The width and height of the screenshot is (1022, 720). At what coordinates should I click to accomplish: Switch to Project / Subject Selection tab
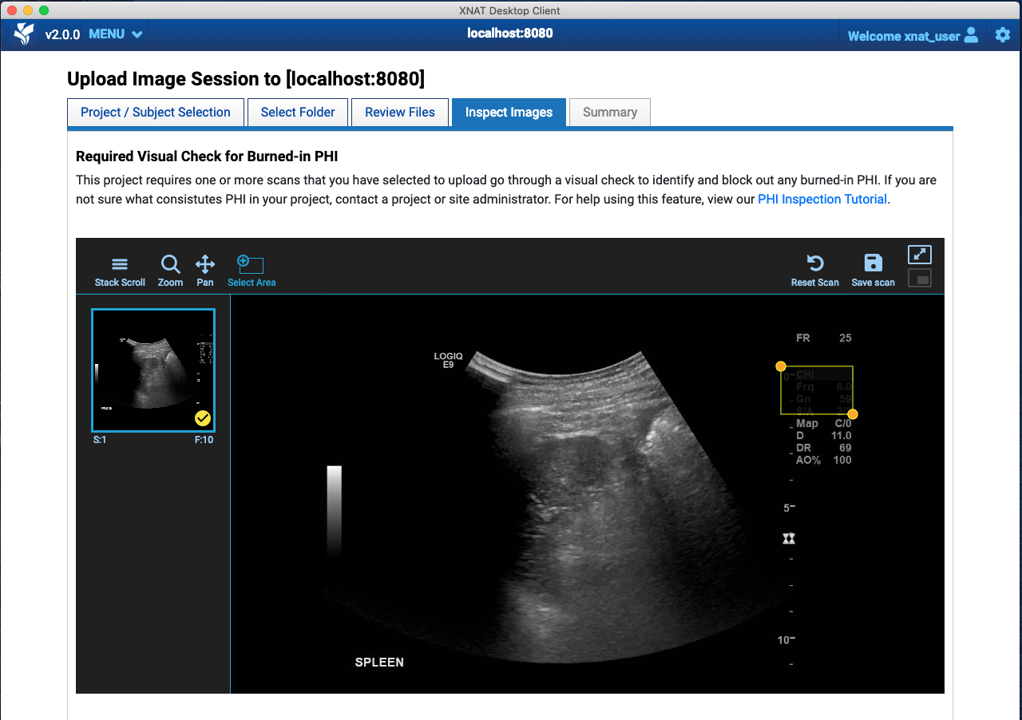click(156, 113)
